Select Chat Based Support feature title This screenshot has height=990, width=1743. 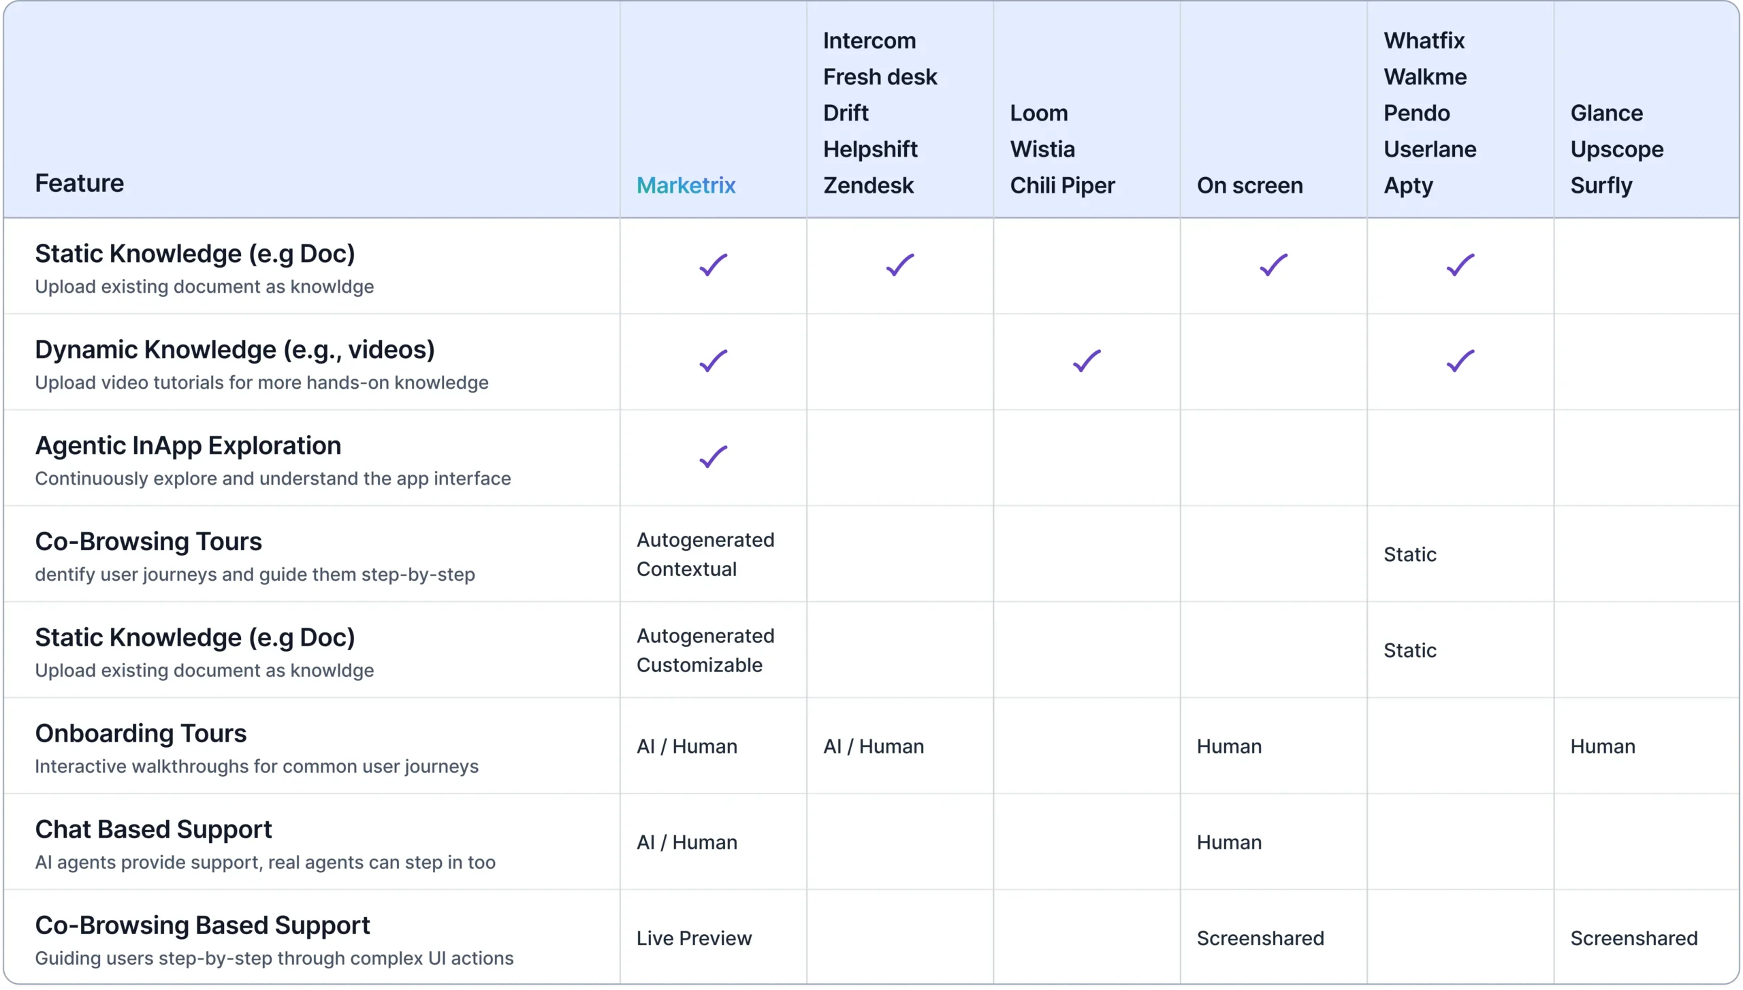(153, 829)
